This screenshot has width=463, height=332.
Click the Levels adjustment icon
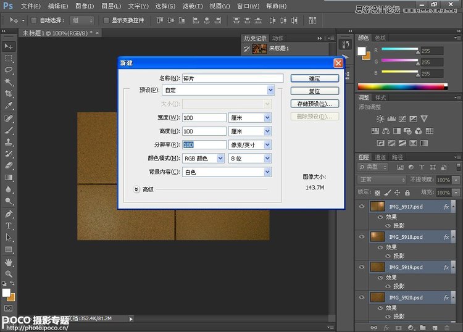391,118
